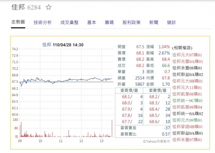This screenshot has height=153, width=215.
Task: Open warrant 佳邦永豐07購01
Action: pos(187,140)
